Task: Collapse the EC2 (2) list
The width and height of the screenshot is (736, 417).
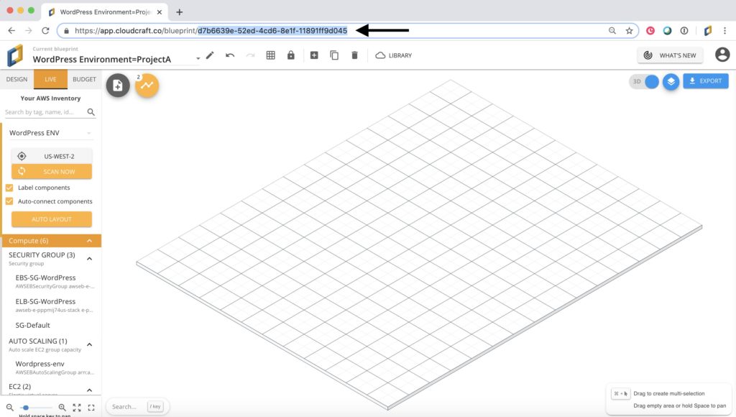Action: (x=89, y=390)
